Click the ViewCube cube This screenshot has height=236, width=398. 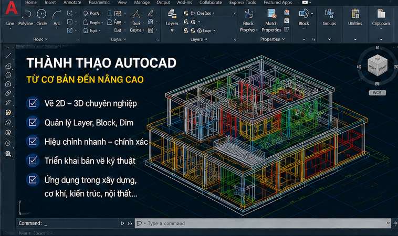(378, 66)
